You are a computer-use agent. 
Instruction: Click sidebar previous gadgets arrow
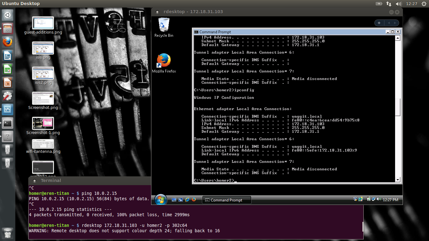coord(389,23)
